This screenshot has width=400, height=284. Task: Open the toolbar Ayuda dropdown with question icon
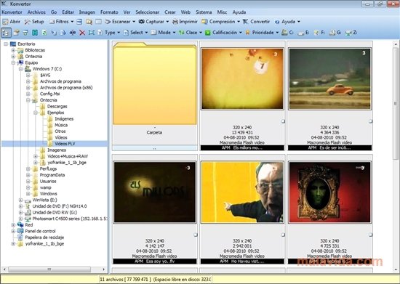pyautogui.click(x=287, y=22)
